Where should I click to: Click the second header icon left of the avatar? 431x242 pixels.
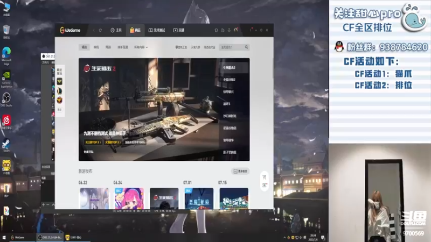(x=223, y=30)
